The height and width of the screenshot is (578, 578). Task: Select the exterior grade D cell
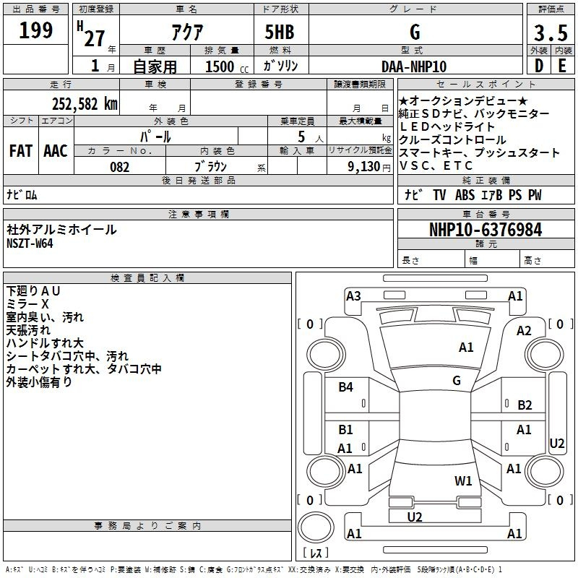(x=538, y=66)
